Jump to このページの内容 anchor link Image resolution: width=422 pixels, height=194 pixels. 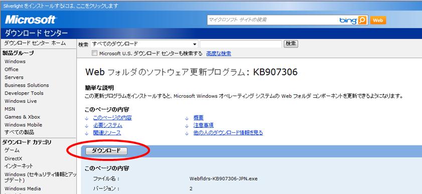coord(112,118)
